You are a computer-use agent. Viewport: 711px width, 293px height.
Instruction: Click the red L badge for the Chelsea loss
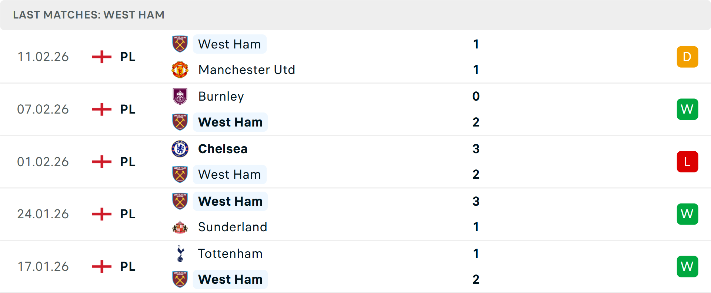[687, 162]
